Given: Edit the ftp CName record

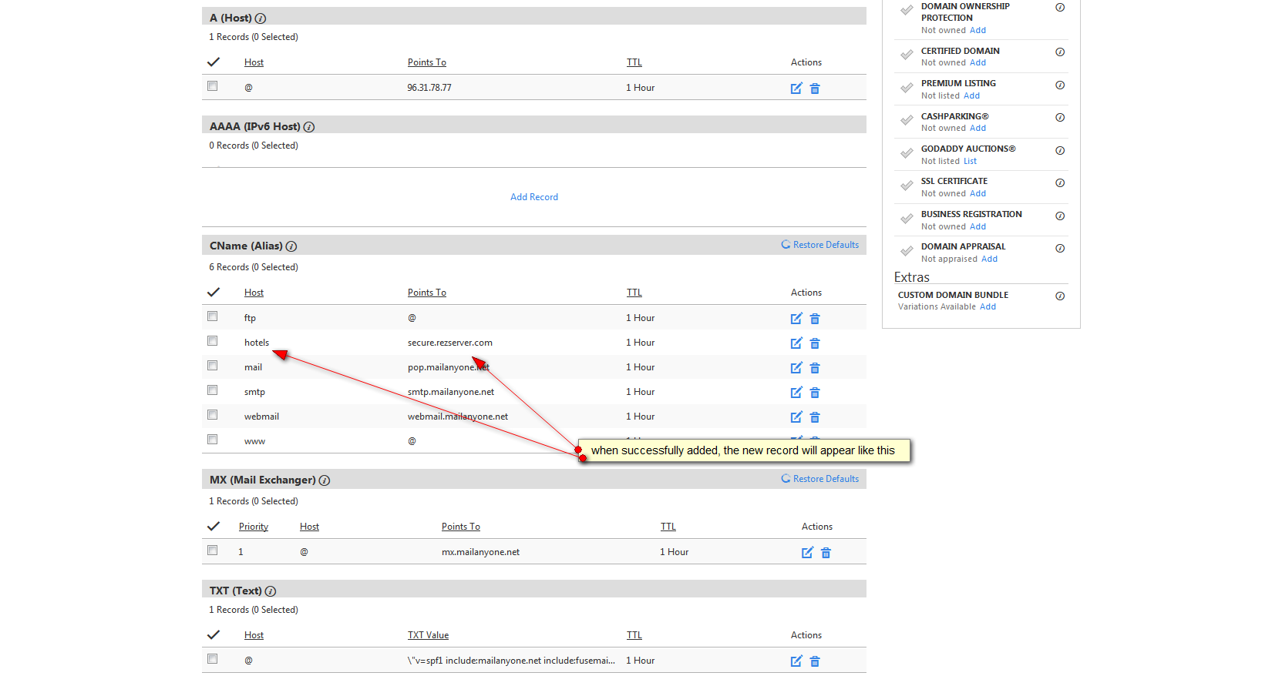Looking at the screenshot, I should 796,319.
